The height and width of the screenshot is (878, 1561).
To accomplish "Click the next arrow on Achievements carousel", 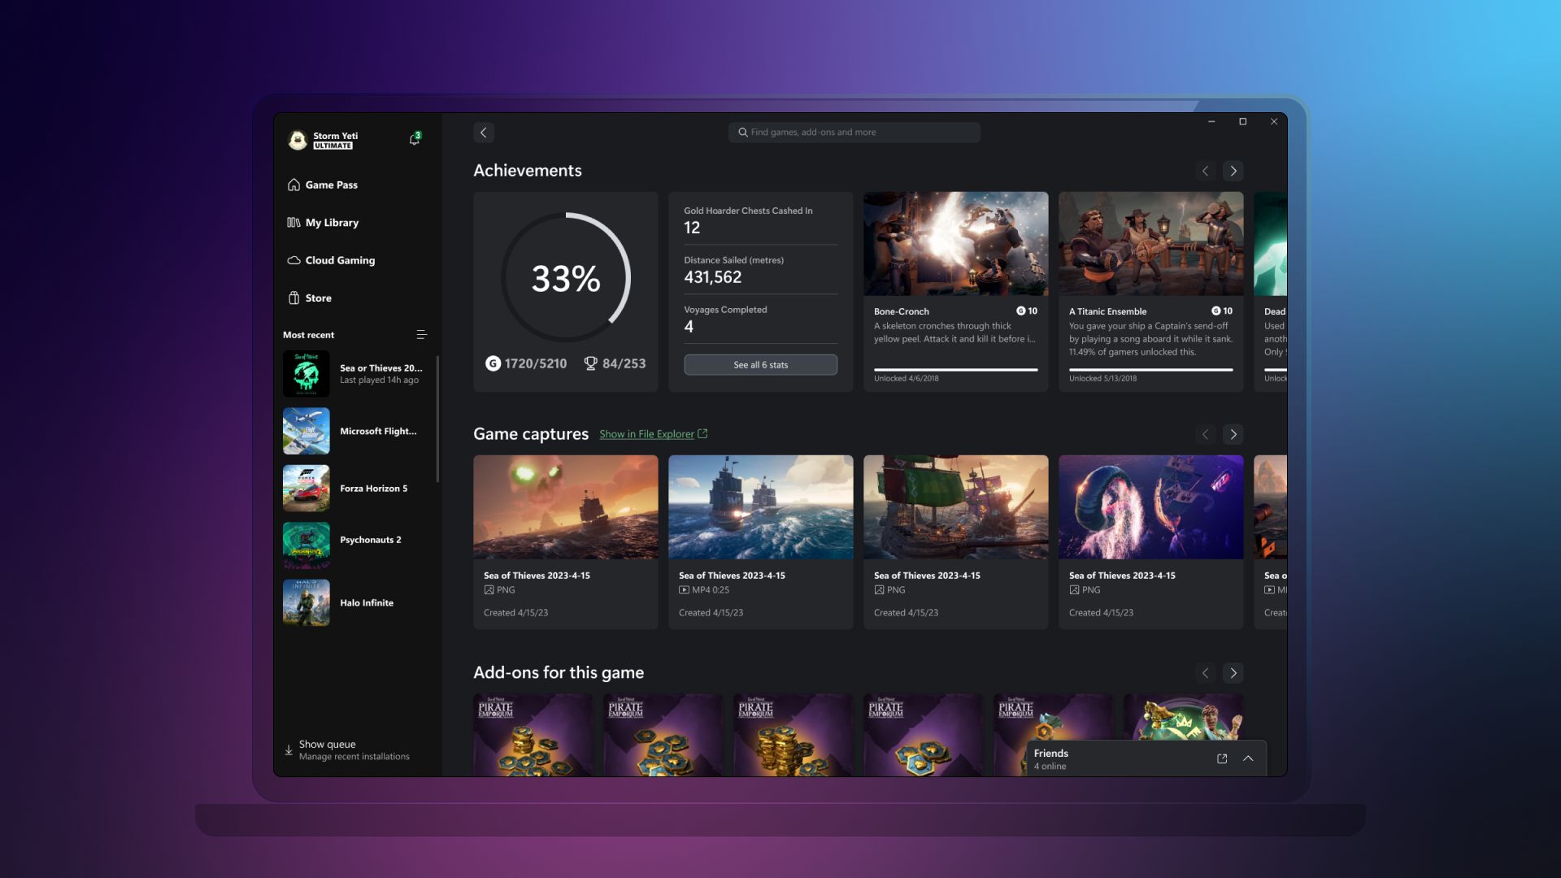I will tap(1233, 171).
